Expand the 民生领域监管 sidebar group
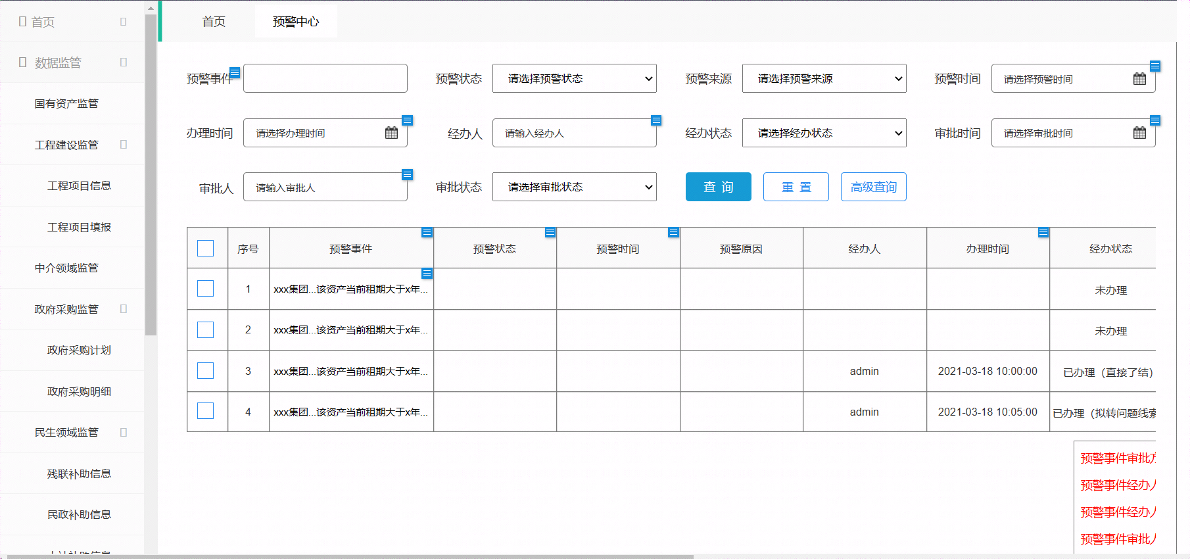Screen dimensions: 1190x559 [124, 432]
